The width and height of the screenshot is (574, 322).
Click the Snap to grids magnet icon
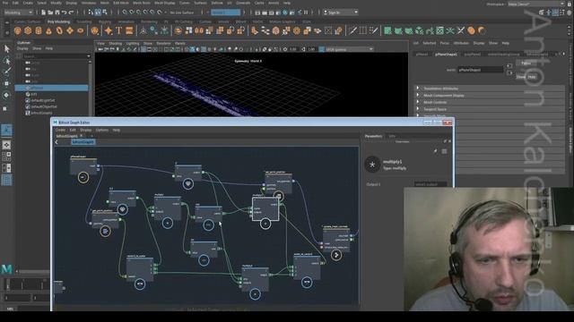tap(125, 13)
